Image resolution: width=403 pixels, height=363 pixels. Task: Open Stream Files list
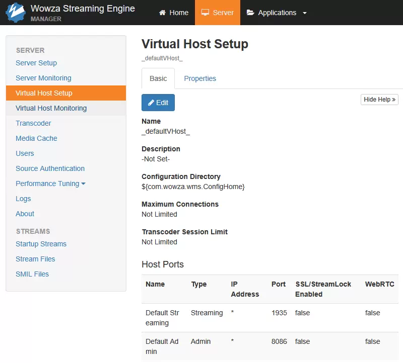35,259
